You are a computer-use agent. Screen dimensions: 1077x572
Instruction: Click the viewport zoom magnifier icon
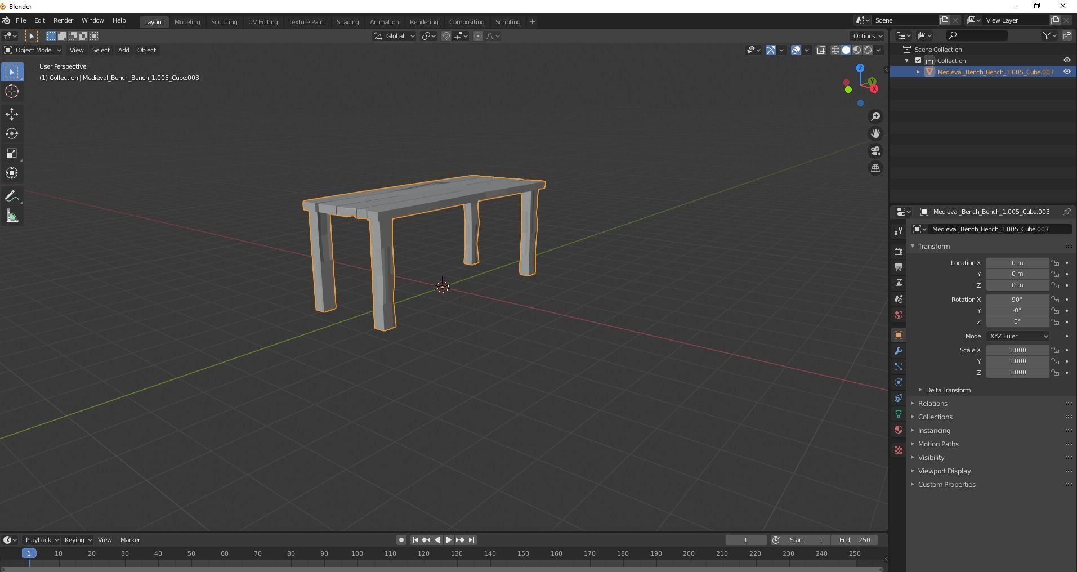pyautogui.click(x=875, y=117)
